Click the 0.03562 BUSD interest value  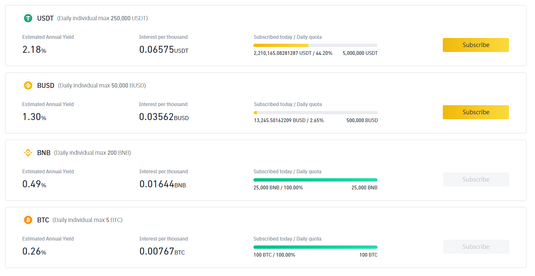click(x=164, y=117)
